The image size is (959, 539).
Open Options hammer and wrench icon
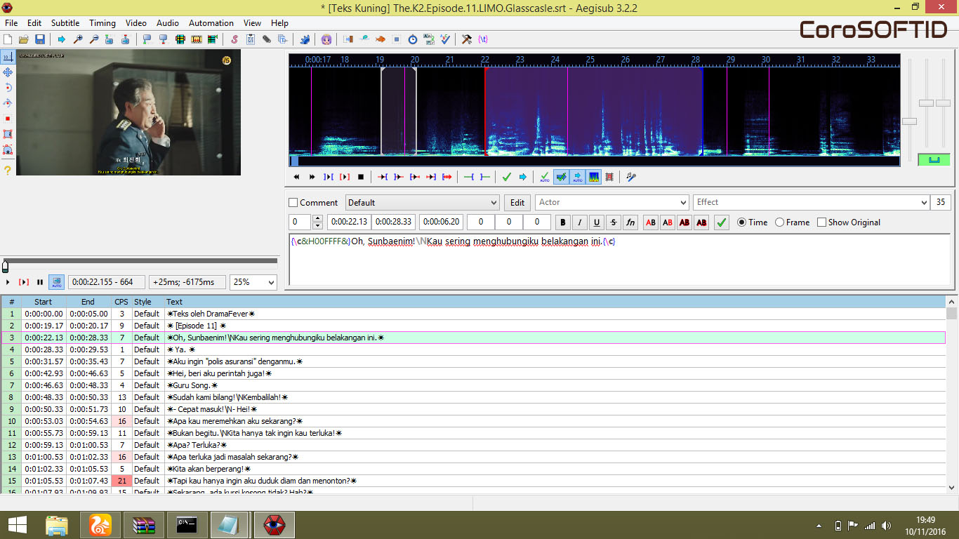[467, 39]
